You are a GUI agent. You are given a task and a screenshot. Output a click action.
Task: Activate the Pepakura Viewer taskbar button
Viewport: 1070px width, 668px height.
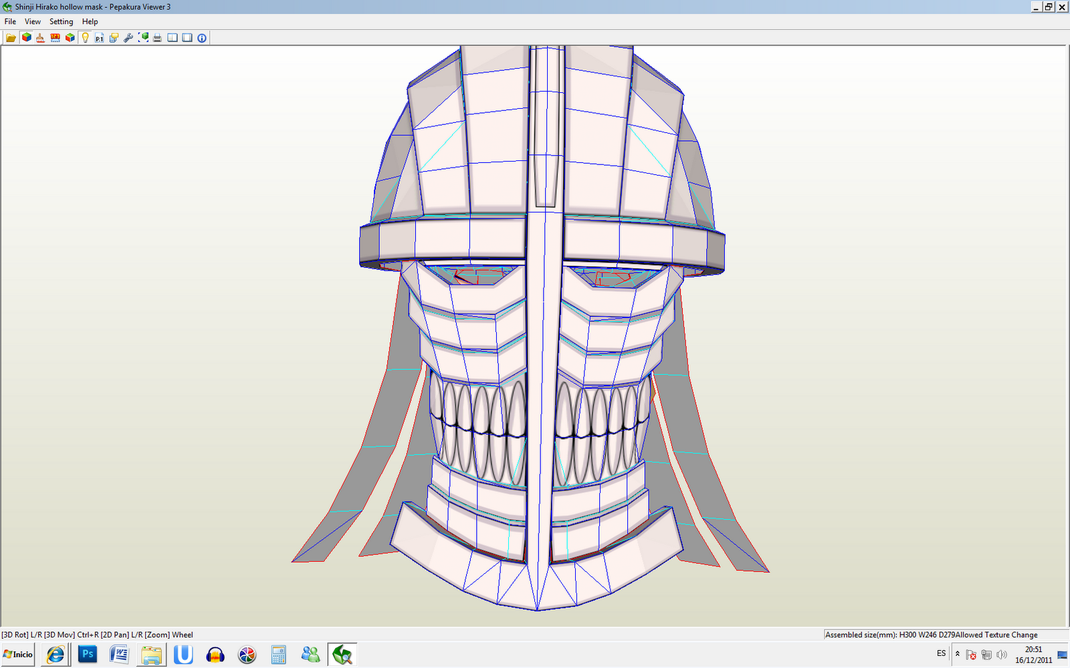coord(342,655)
